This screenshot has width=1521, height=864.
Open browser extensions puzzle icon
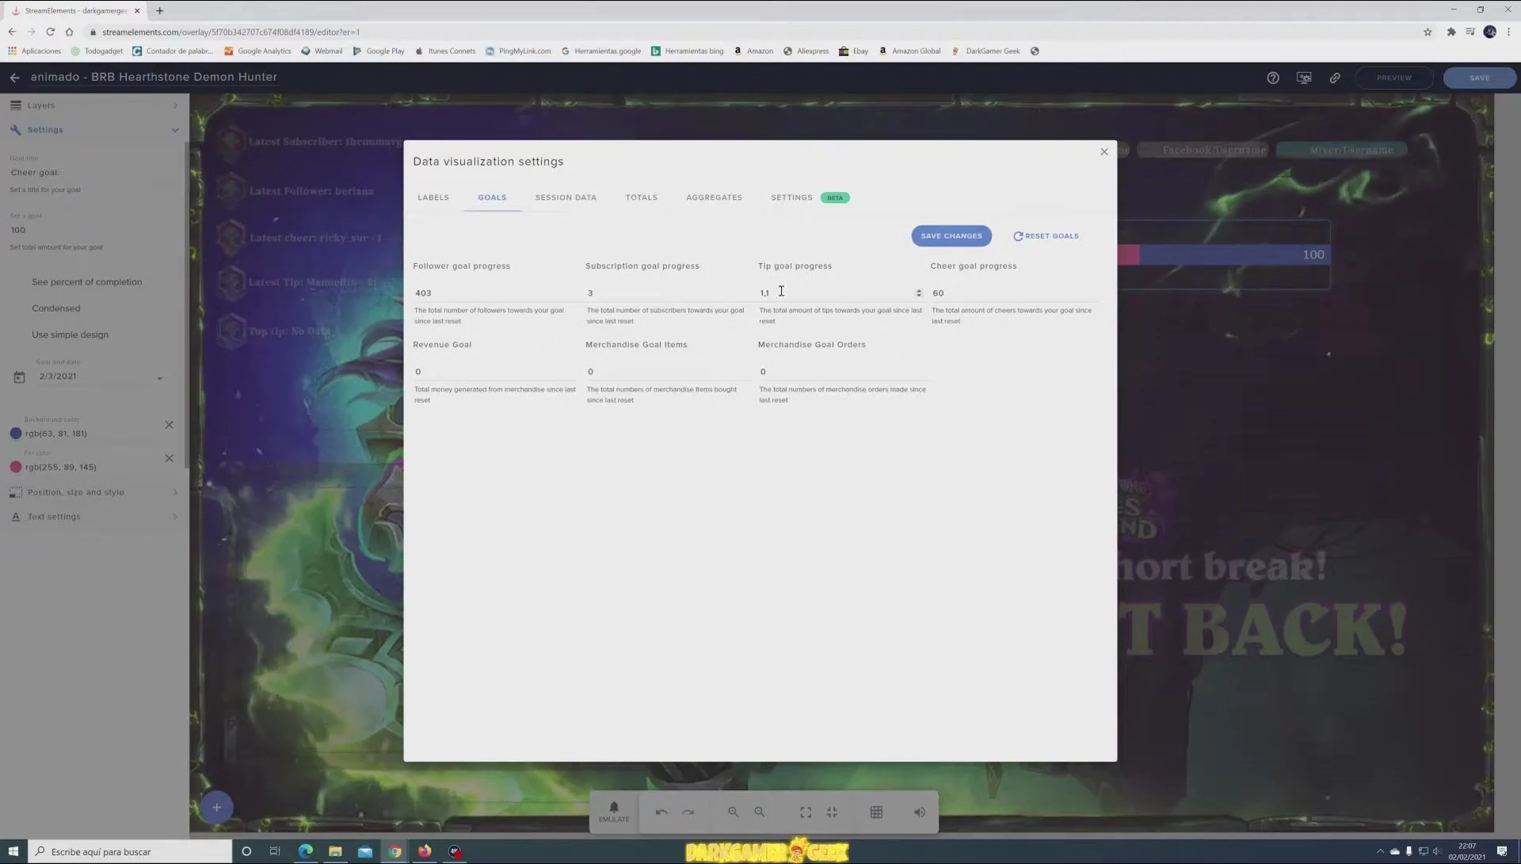pyautogui.click(x=1451, y=32)
